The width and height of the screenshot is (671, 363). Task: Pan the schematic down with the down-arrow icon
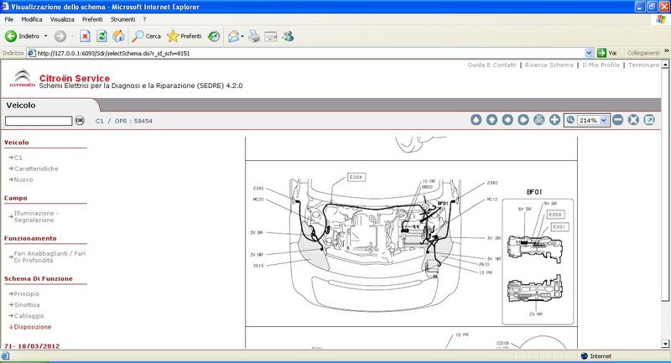492,121
